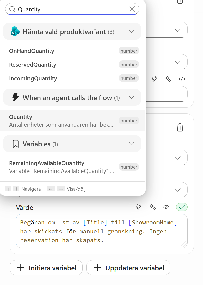Click the sparkle icon left of the code view icon
This screenshot has width=203, height=285.
pos(168,79)
